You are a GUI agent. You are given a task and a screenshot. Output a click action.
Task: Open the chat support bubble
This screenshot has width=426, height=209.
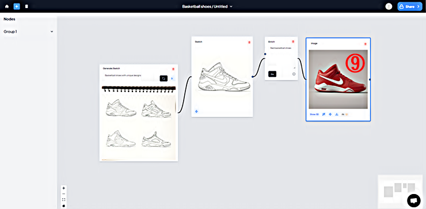click(414, 201)
